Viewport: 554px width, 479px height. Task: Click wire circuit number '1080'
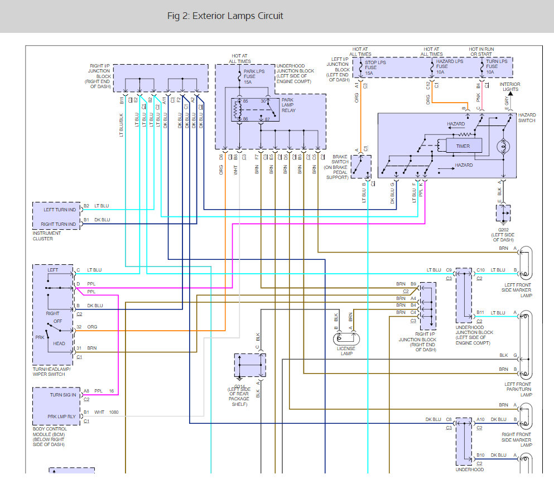[x=114, y=412]
